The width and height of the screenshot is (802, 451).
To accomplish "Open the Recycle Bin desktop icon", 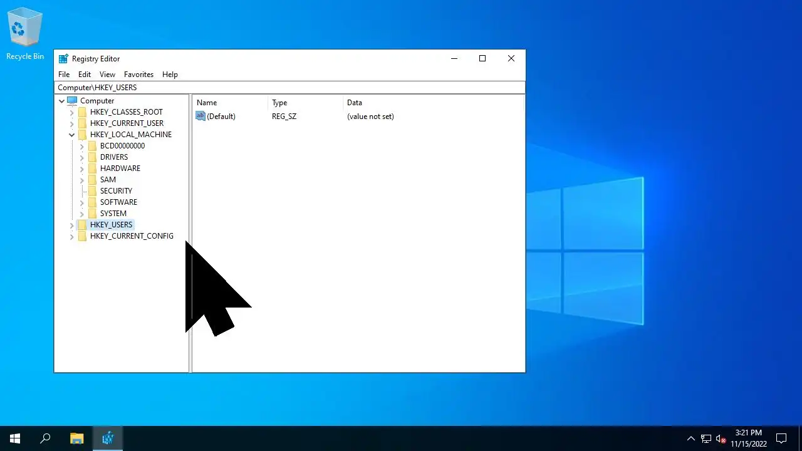I will click(x=25, y=34).
